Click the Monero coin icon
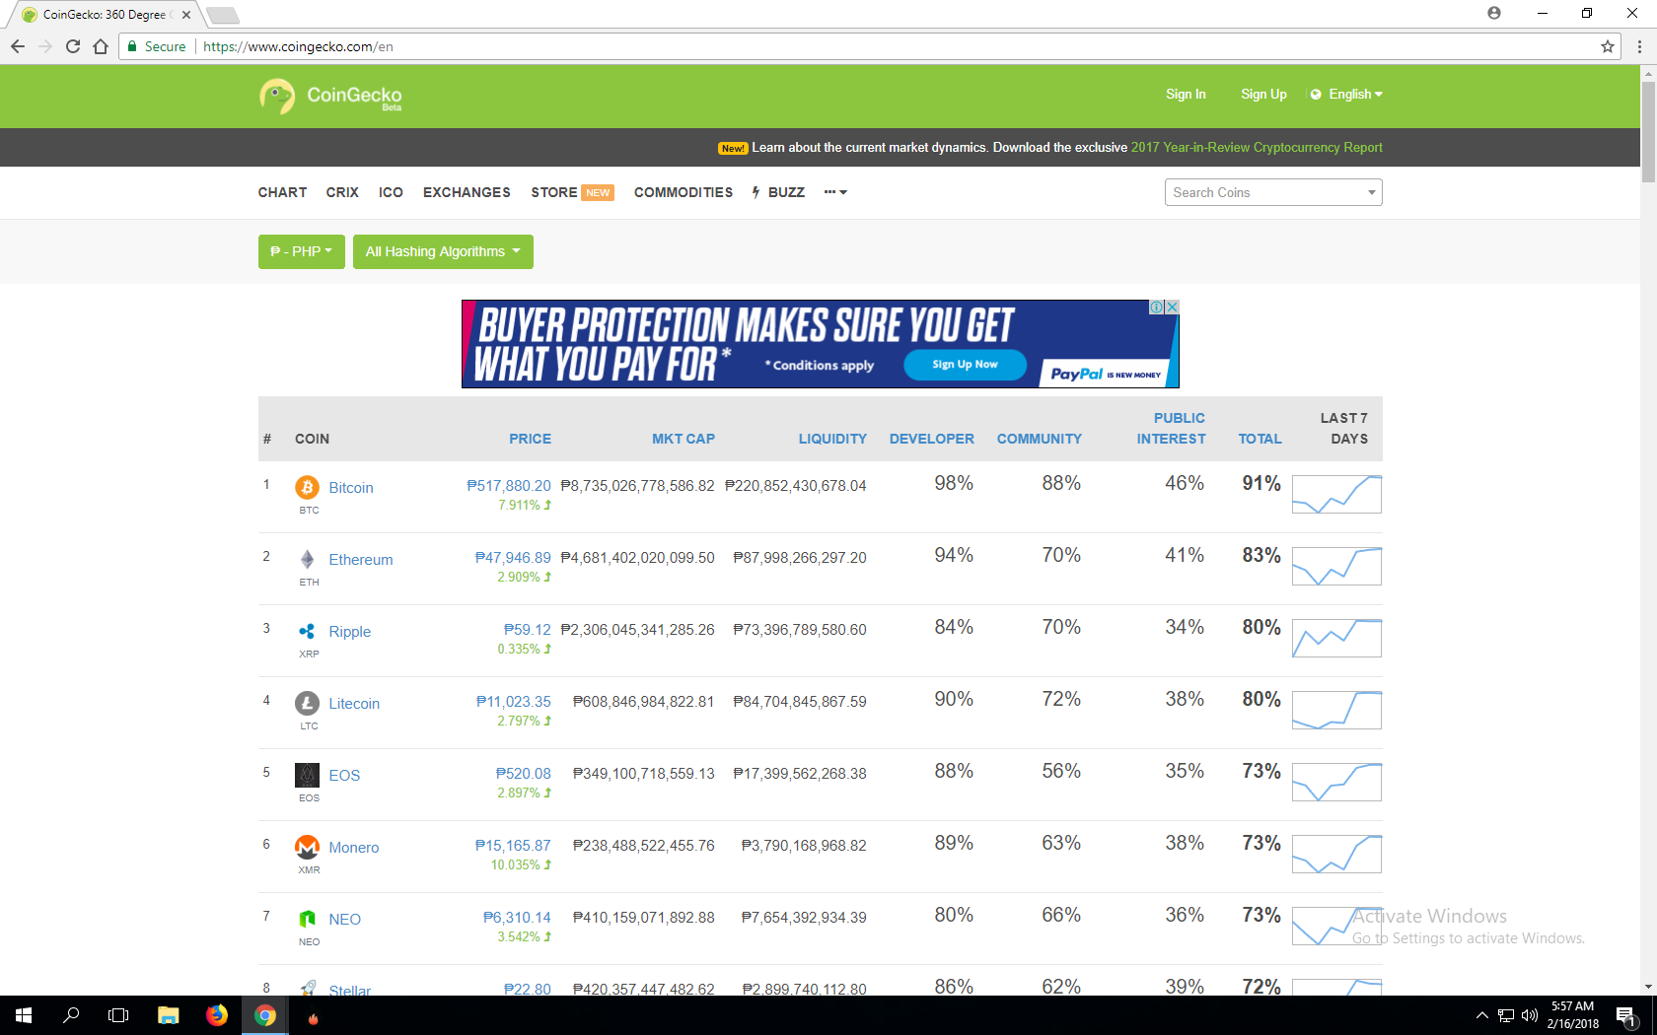Viewport: 1657px width, 1035px height. pyautogui.click(x=307, y=847)
